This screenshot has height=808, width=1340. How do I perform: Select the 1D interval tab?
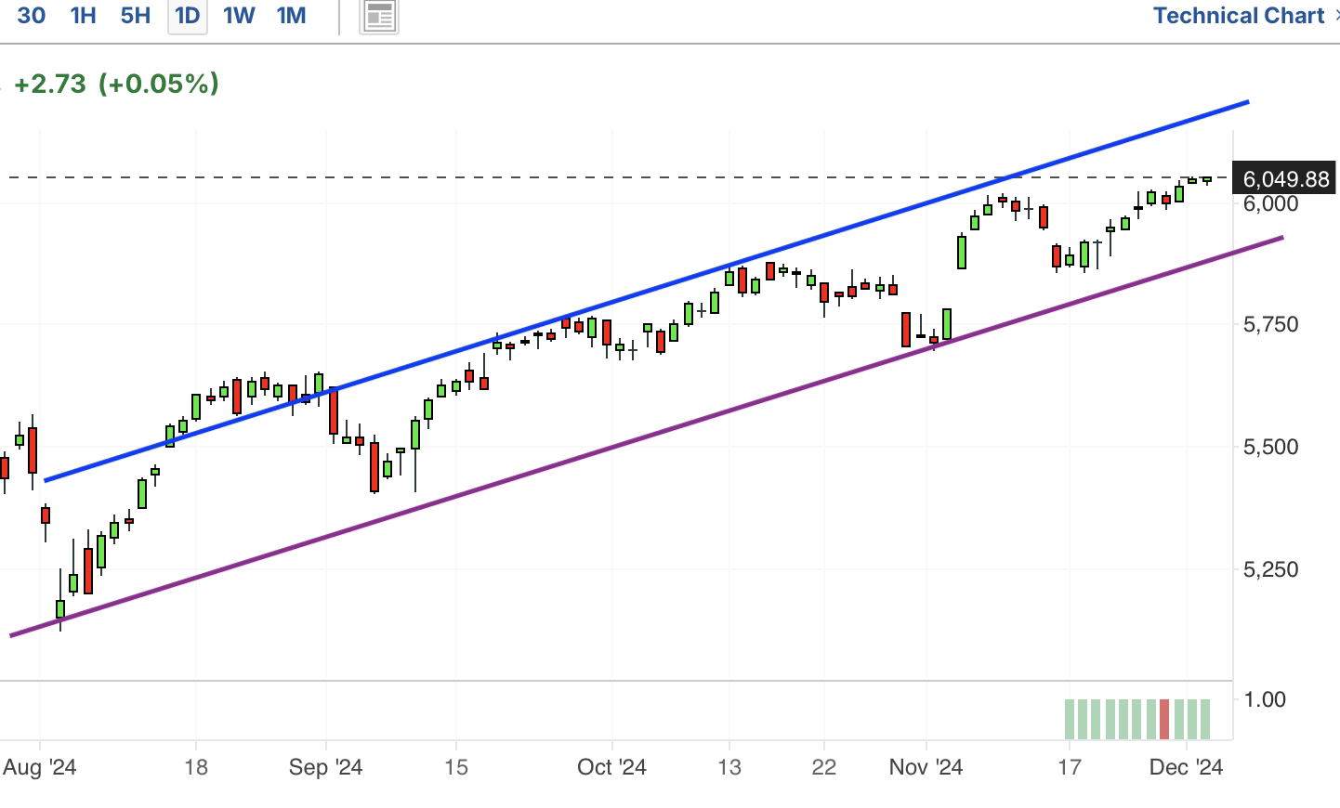point(188,16)
